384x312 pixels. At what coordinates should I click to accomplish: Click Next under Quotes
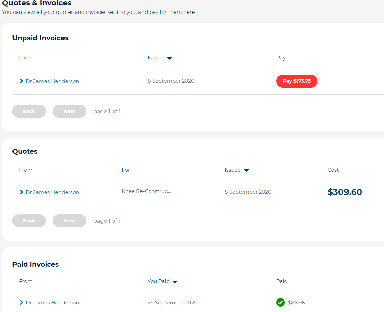pyautogui.click(x=69, y=220)
